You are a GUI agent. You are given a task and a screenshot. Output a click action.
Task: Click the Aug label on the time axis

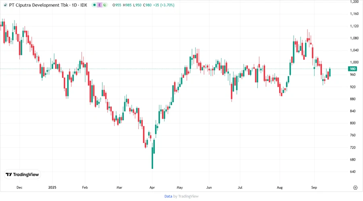pyautogui.click(x=280, y=187)
